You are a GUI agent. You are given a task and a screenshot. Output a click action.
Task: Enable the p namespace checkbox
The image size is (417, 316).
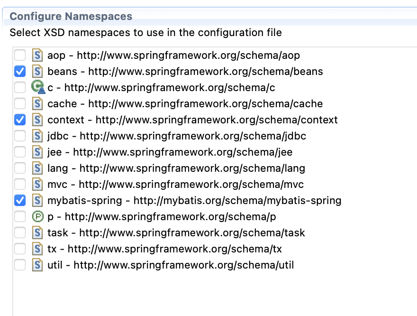coord(20,217)
